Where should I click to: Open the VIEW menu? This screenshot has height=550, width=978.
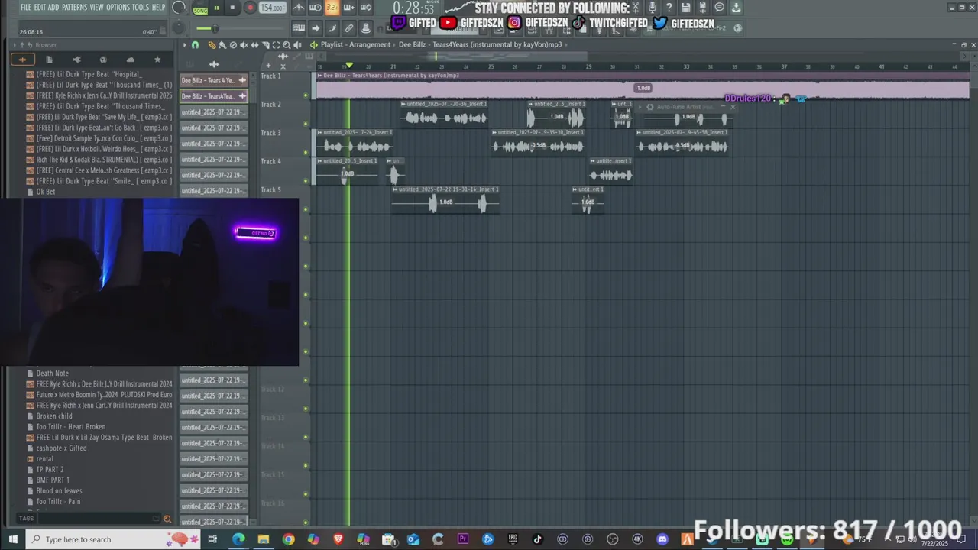[97, 7]
